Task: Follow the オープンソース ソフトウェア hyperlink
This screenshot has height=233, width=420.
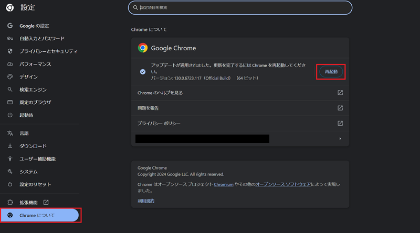Action: click(283, 184)
